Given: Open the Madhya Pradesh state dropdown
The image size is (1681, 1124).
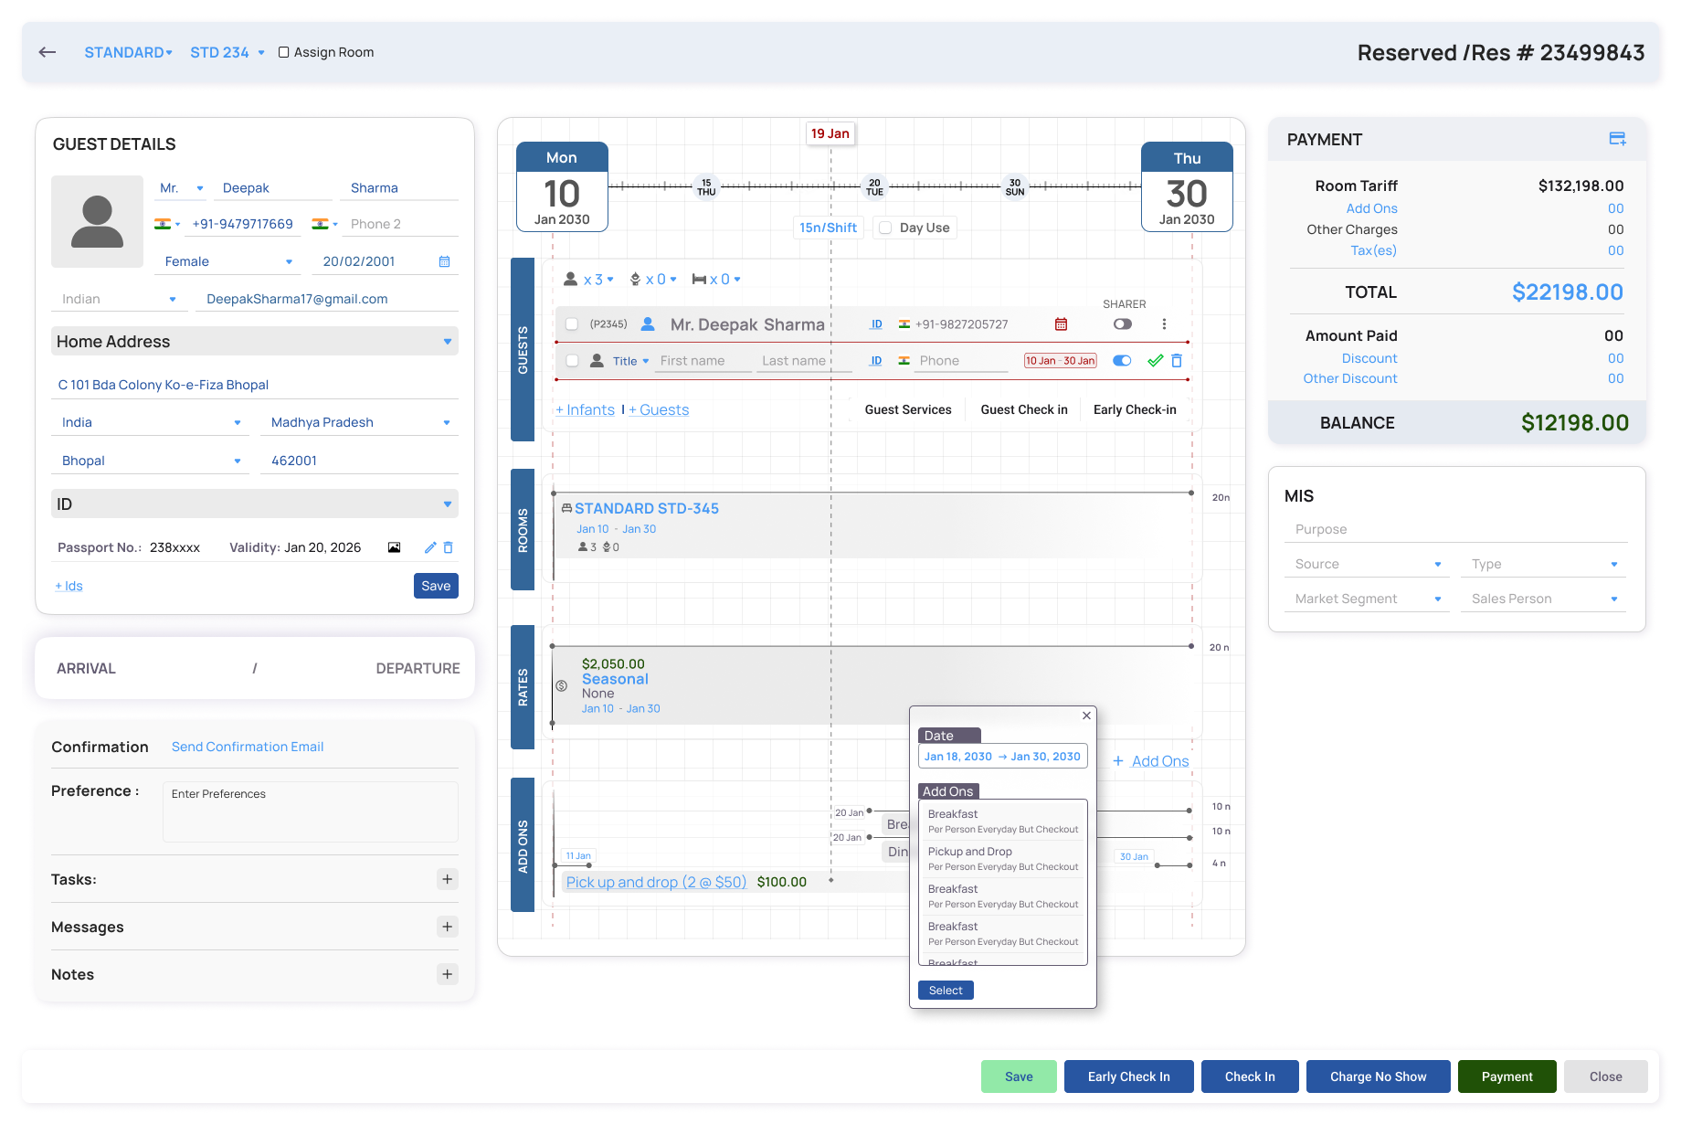Looking at the screenshot, I should 360,422.
